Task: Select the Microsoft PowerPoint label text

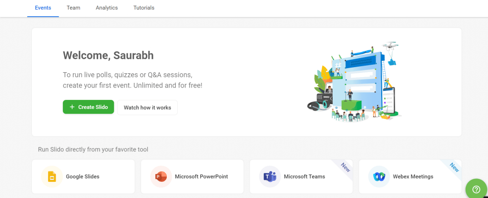Action: (x=201, y=177)
